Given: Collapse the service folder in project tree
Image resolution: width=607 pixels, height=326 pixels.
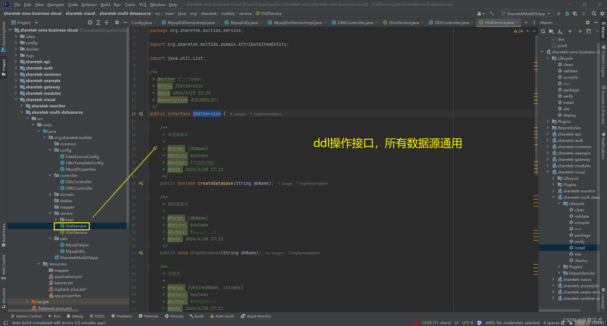Looking at the screenshot, I should (x=50, y=213).
